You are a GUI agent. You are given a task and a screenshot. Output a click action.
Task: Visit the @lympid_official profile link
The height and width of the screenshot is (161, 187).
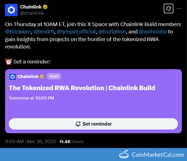point(76,32)
